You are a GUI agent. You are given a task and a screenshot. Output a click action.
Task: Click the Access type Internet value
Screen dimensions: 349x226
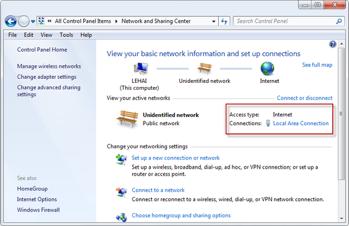coord(283,115)
